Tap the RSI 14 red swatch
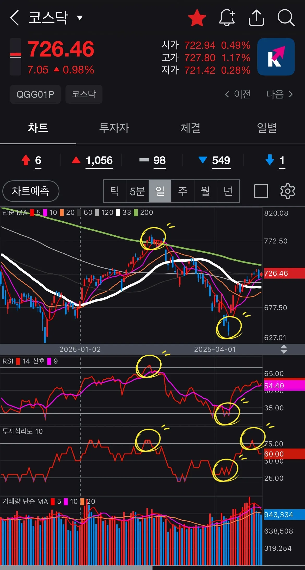Screen dimensions: 305x570 coord(18,361)
